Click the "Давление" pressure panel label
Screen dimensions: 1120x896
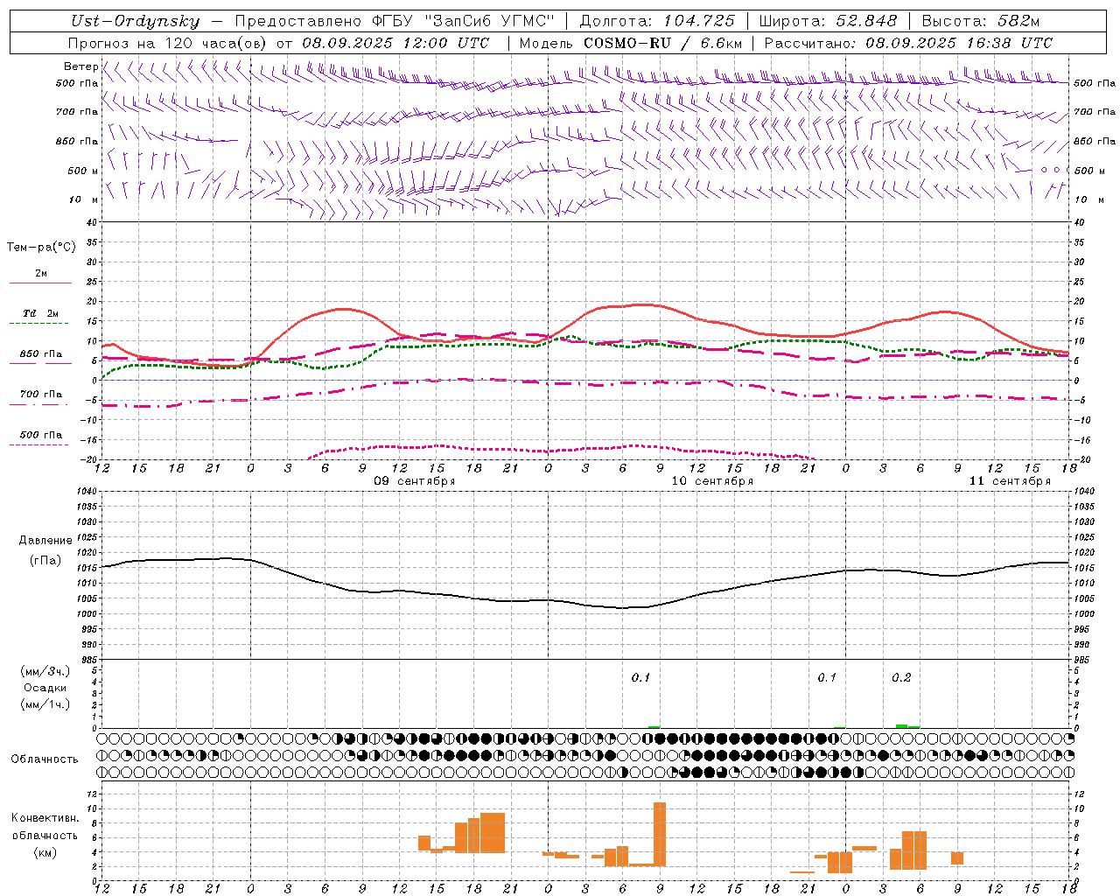pyautogui.click(x=45, y=541)
